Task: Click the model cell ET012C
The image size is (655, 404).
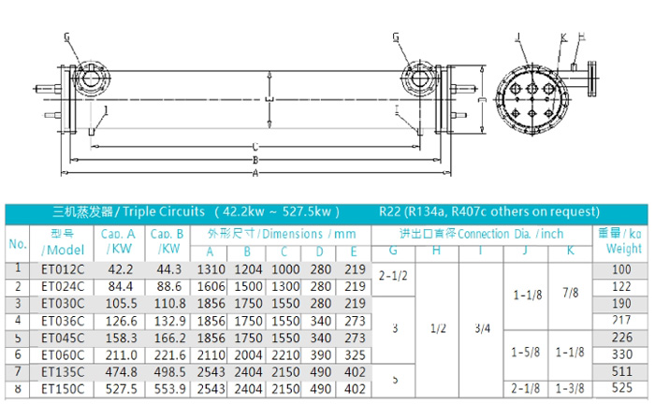Action: [x=63, y=269]
